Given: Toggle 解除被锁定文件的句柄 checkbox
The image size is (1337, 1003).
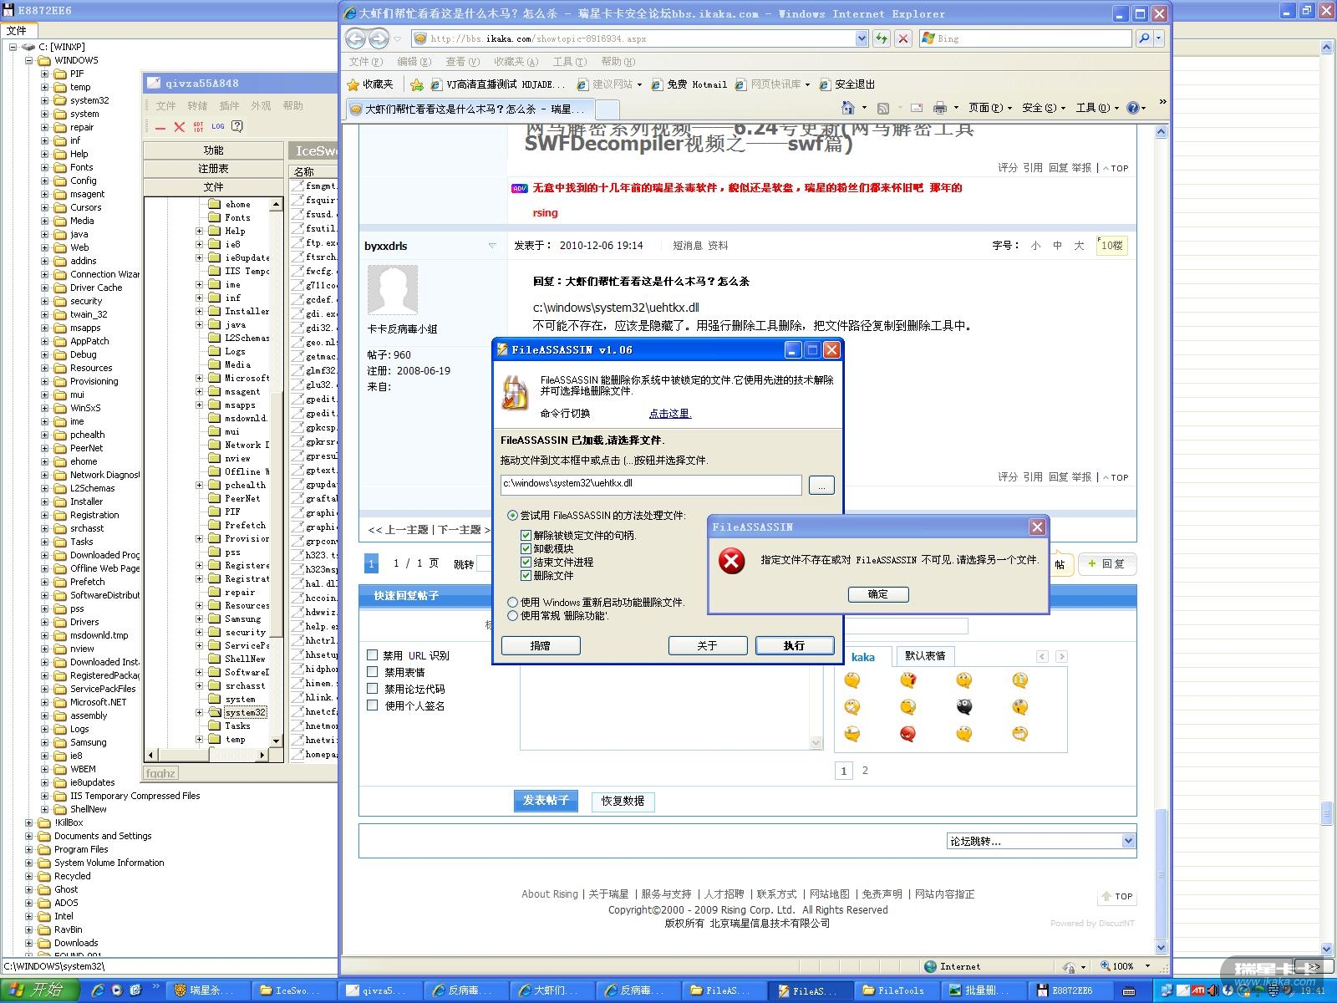Looking at the screenshot, I should [526, 536].
